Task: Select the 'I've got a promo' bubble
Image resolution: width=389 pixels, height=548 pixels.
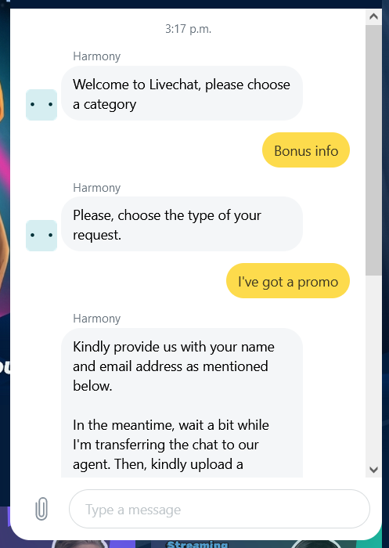Action: click(288, 280)
